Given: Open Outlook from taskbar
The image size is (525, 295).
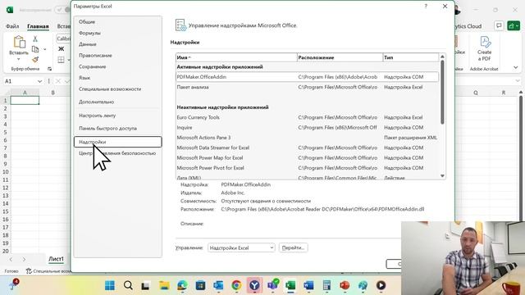Looking at the screenshot, I should click(x=218, y=285).
